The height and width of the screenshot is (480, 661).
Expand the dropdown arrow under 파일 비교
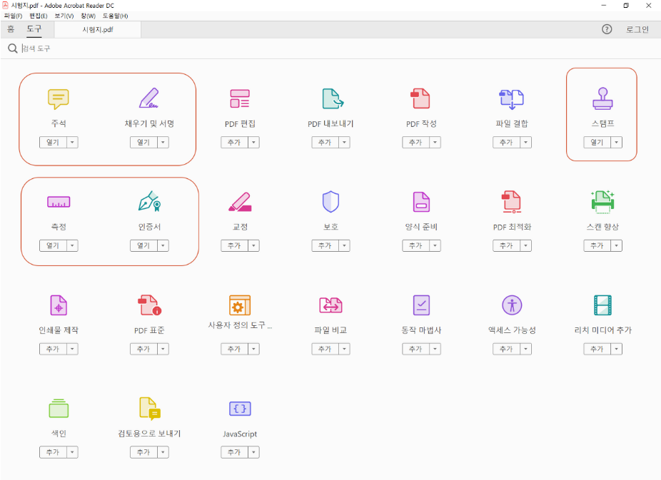(344, 349)
